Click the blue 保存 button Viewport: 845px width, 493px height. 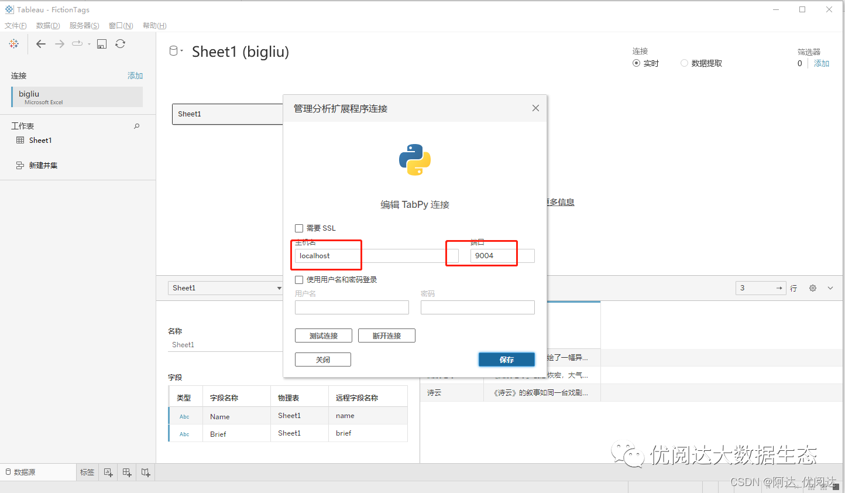click(x=507, y=360)
